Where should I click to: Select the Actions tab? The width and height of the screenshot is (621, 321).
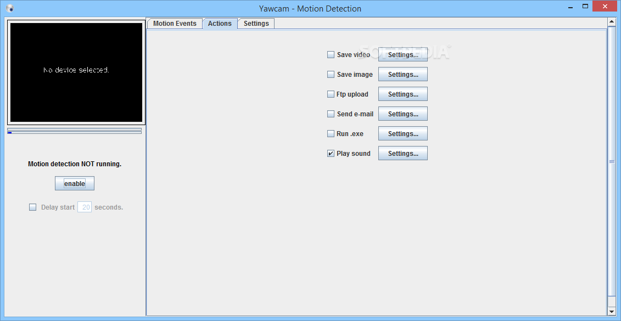click(x=220, y=24)
